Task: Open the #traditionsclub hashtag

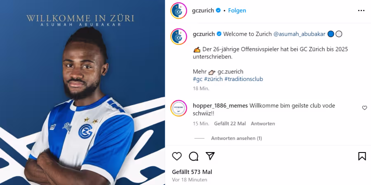Action: (244, 79)
